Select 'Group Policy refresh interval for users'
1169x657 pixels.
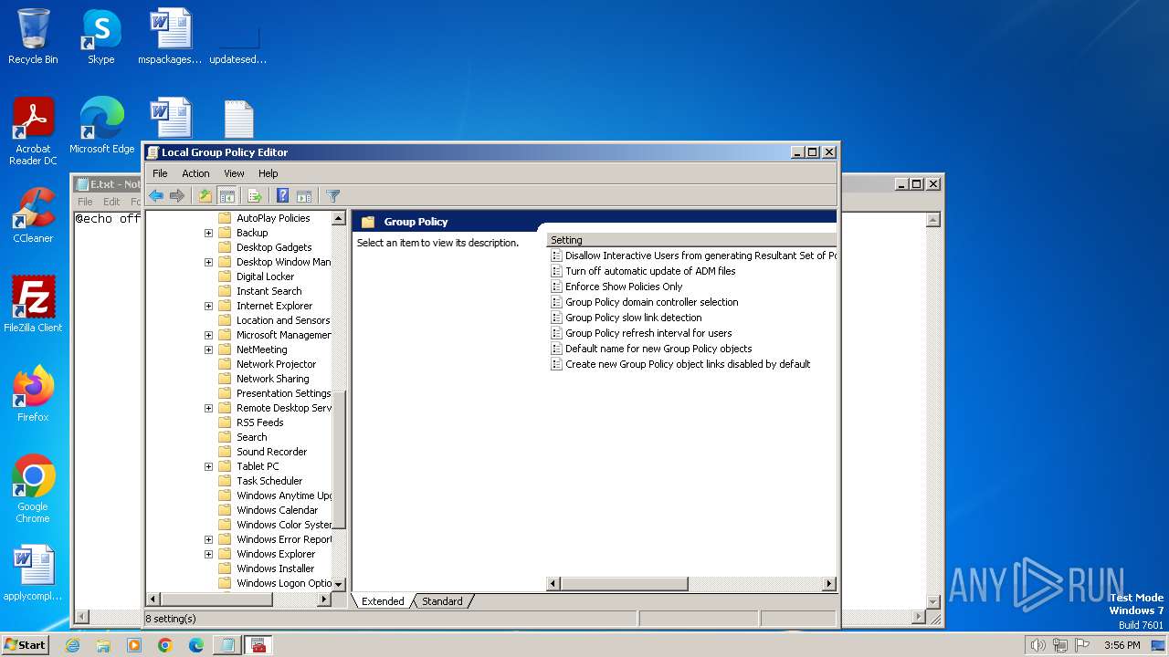648,333
